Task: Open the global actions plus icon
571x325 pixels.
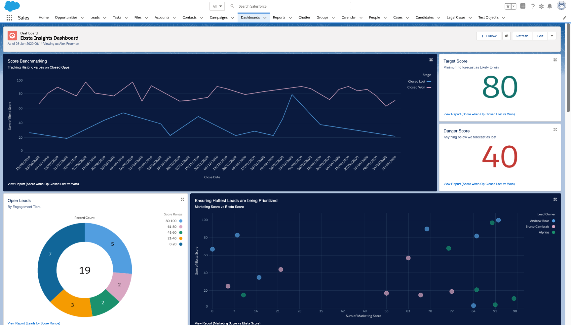Action: coord(523,6)
